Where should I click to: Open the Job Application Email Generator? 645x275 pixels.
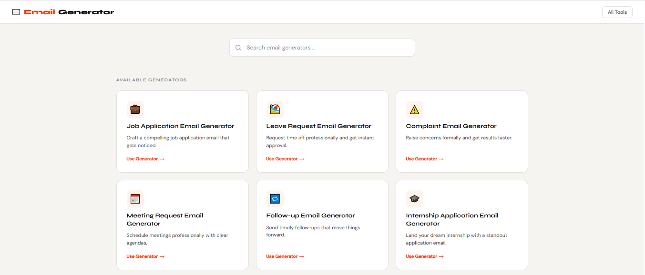145,158
